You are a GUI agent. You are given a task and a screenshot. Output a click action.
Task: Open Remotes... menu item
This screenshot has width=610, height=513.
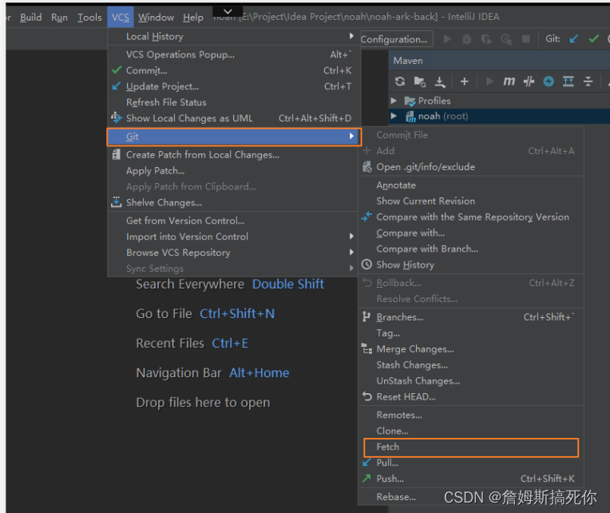coord(471,416)
